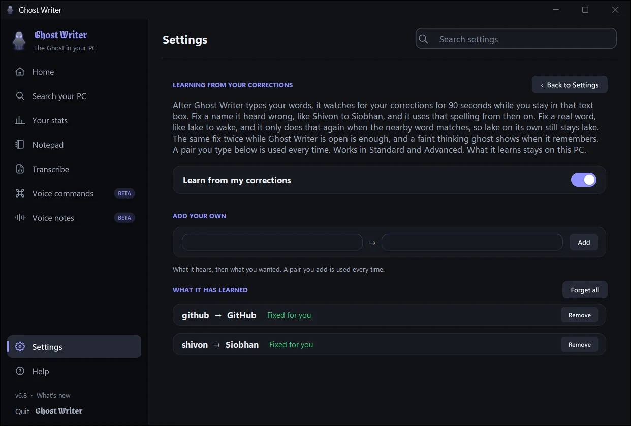This screenshot has height=426, width=631.
Task: Click the Voice notes waveform icon
Action: (x=20, y=218)
